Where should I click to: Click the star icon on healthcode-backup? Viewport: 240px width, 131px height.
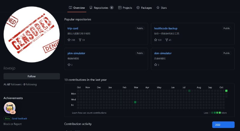point(156,40)
